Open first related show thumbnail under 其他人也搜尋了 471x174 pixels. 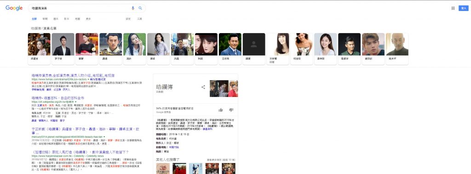163,168
